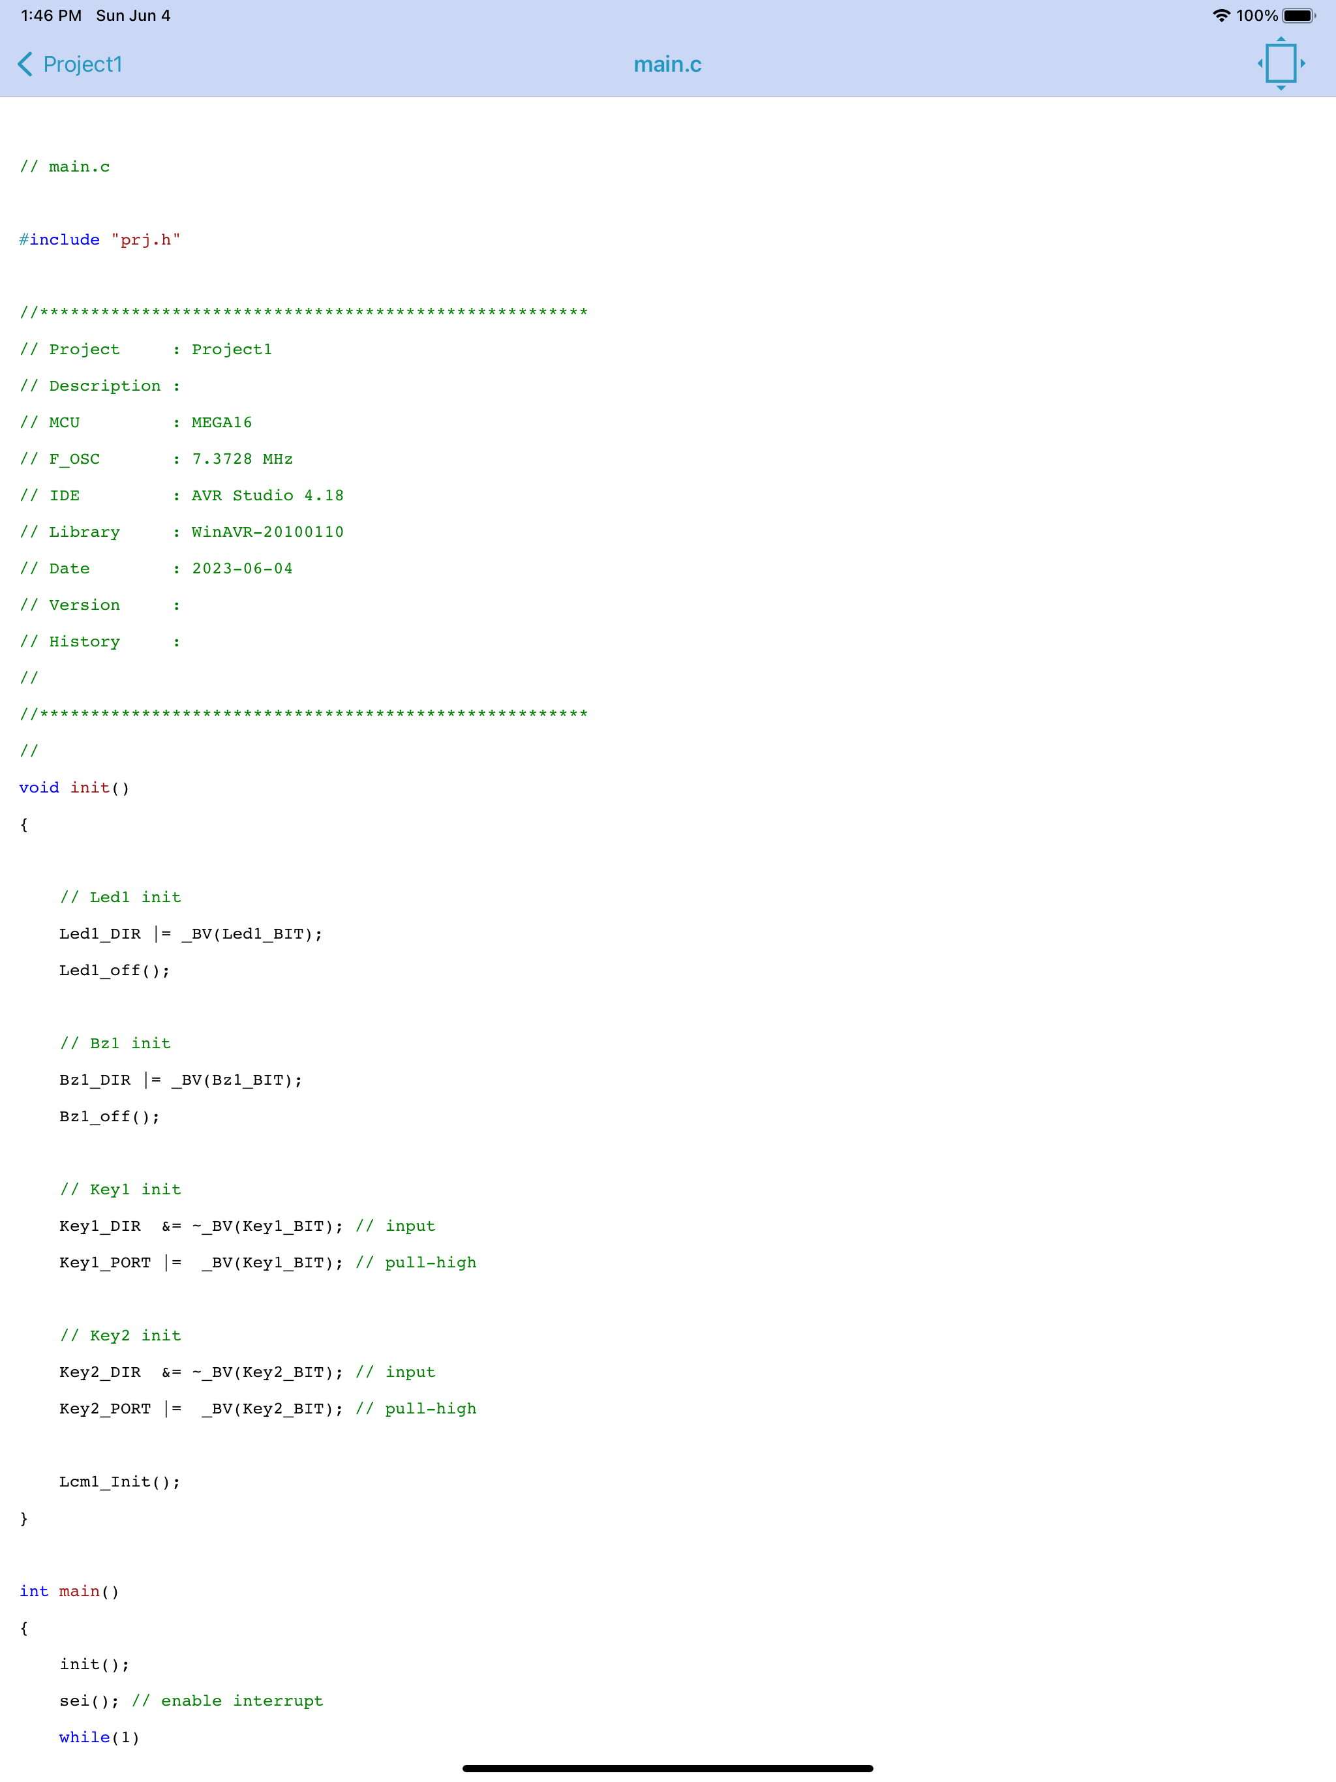Go back to Project1
Screen dimensions: 1336x1782
(x=70, y=65)
